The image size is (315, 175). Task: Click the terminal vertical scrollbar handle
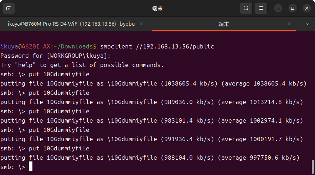[x=313, y=166]
